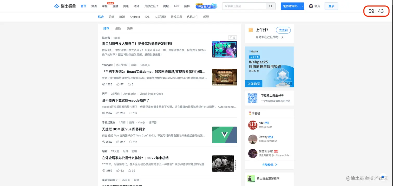
Task: Open comments on the 无虚拟 DOM 版 Vue post
Action: pos(131,142)
